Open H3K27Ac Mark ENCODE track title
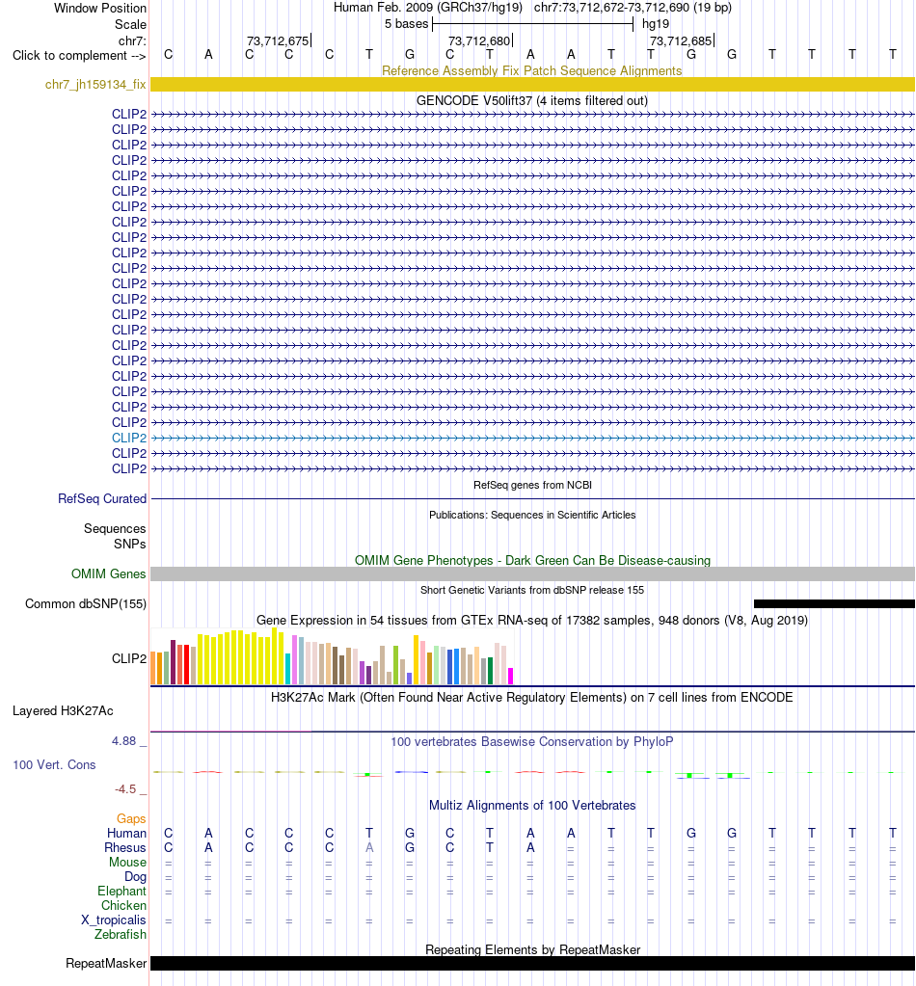This screenshot has height=986, width=916. coord(532,698)
